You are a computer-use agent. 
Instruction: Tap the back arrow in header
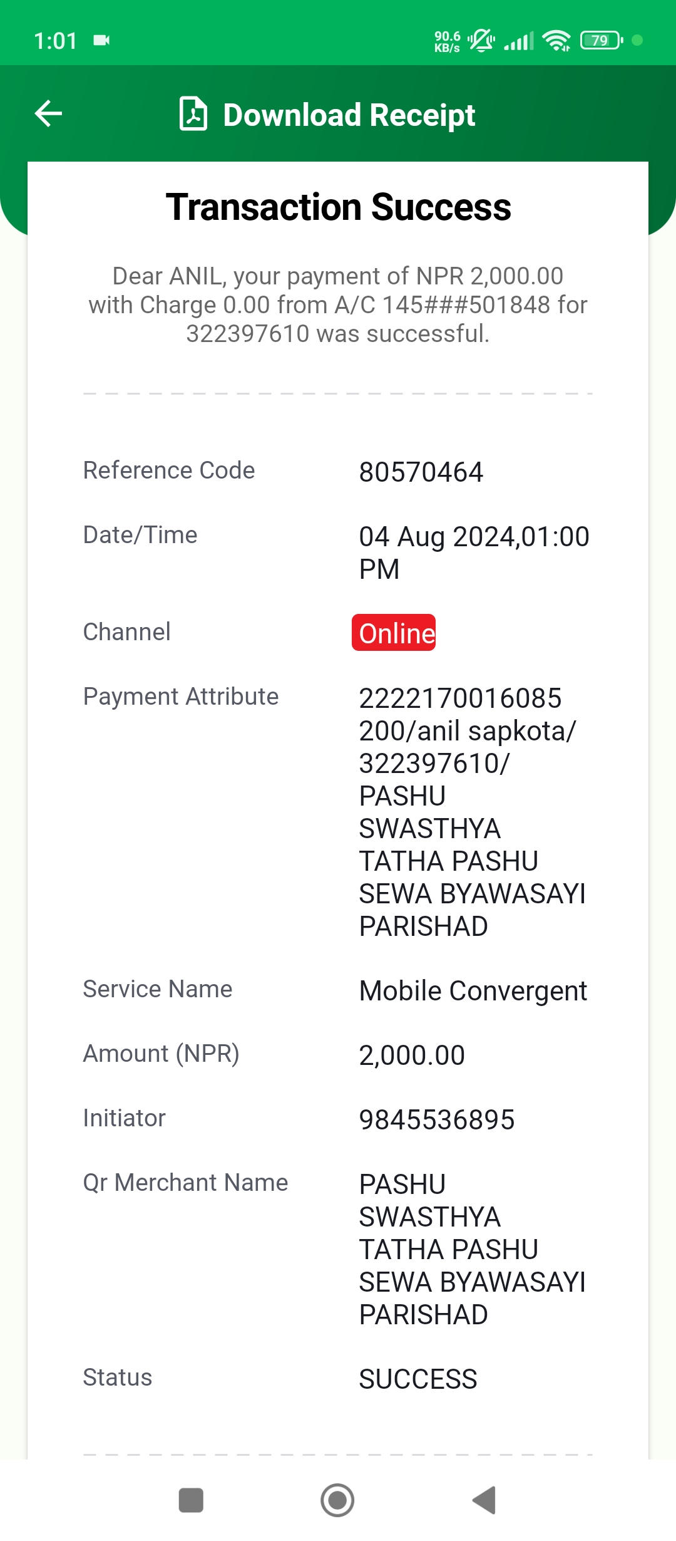(48, 113)
